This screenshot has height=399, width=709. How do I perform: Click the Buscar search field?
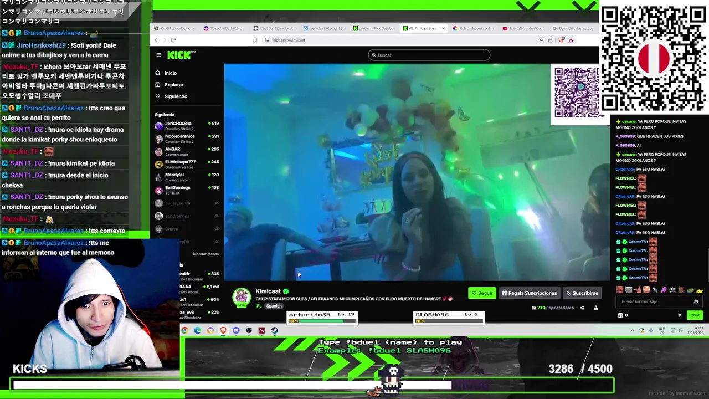click(x=429, y=55)
